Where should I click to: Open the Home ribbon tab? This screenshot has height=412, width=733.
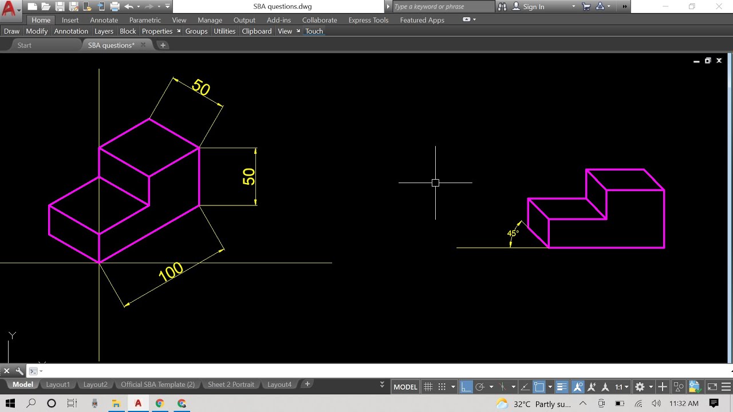tap(41, 20)
